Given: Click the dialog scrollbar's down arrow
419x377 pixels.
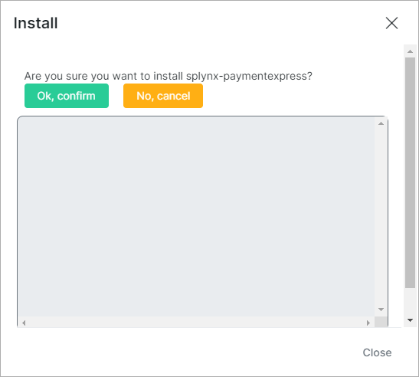Looking at the screenshot, I should (410, 320).
